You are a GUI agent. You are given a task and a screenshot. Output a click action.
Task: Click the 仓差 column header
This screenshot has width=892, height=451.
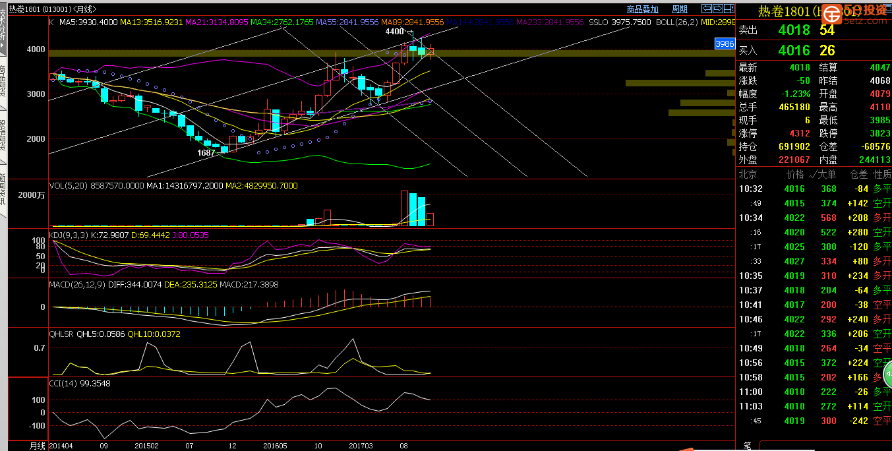(859, 175)
